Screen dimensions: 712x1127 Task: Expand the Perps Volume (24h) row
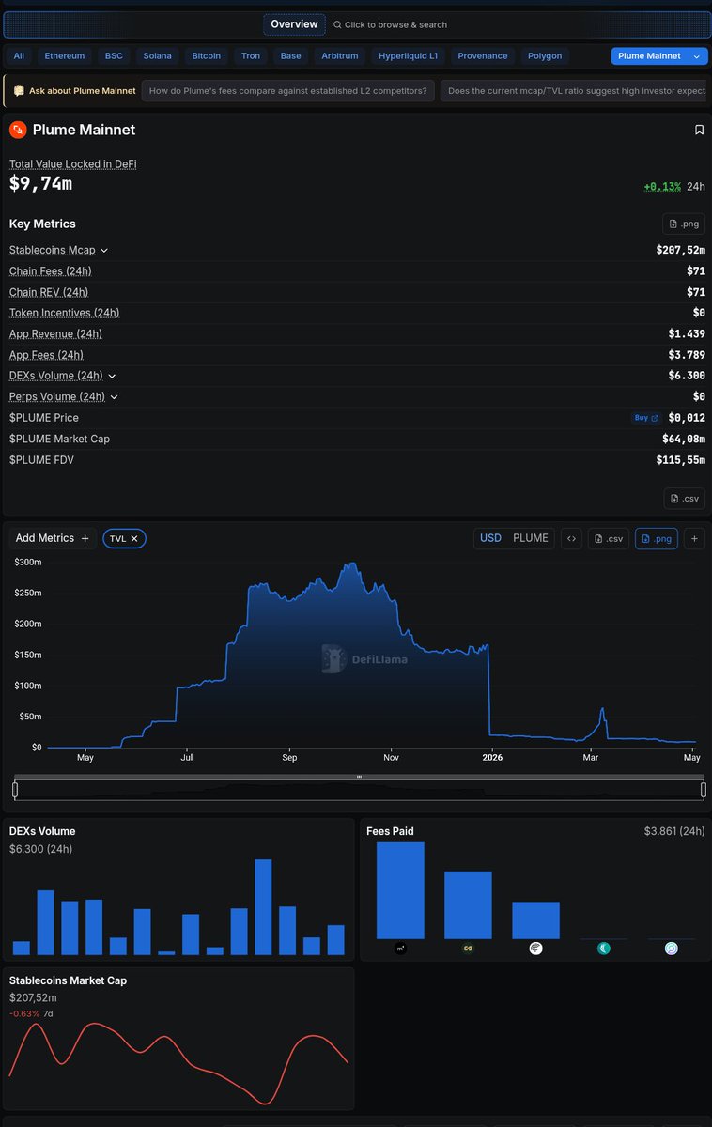[x=115, y=397]
